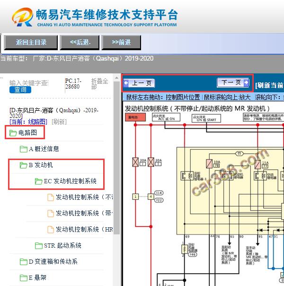The height and width of the screenshot is (286, 284).
Task: Click right arrow icon on 下一页 button
Action: [x=246, y=82]
